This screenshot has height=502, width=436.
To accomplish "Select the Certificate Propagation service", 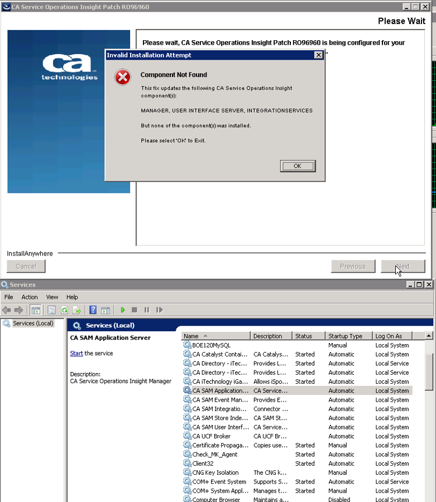I will [x=297, y=445].
